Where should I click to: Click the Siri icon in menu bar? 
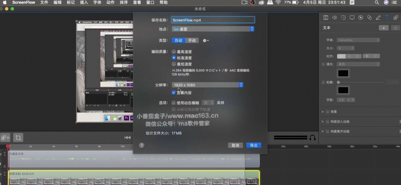click(386, 3)
